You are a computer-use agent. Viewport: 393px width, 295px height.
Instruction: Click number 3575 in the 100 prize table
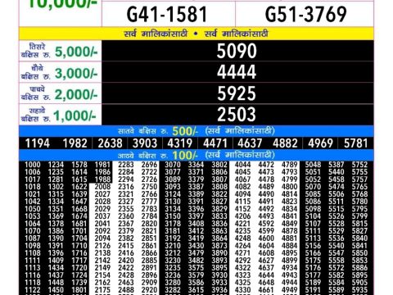tap(196, 268)
